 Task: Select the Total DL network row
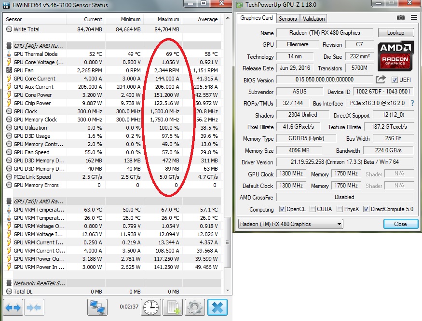(x=112, y=292)
